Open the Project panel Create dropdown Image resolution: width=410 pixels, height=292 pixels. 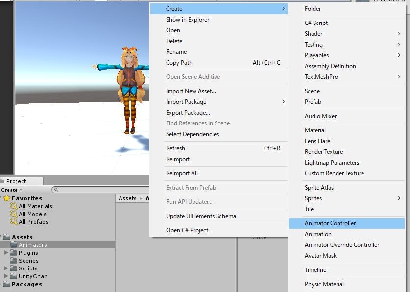12,190
